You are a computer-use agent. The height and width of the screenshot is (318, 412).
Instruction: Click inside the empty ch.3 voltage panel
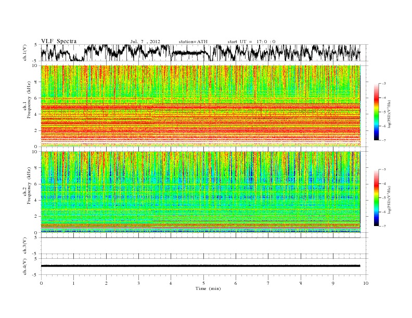click(x=204, y=246)
